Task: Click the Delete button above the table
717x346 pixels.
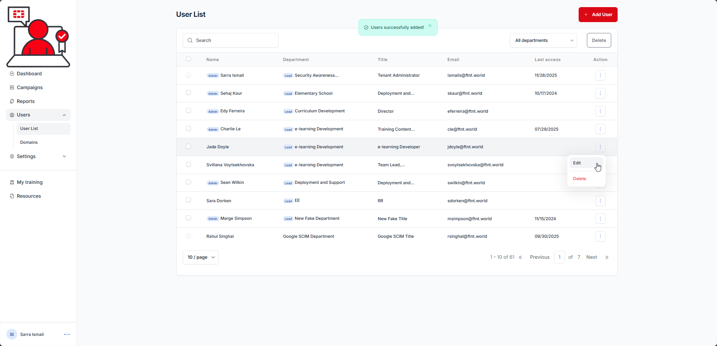Action: [599, 40]
